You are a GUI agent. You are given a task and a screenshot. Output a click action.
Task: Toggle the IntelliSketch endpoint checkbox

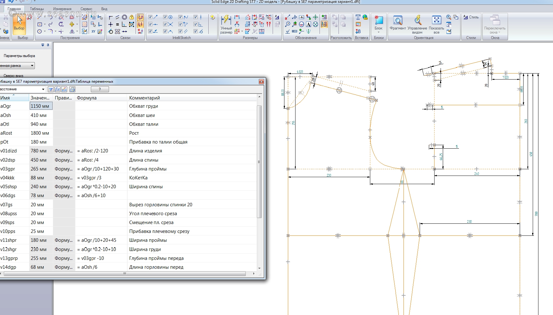(x=150, y=17)
